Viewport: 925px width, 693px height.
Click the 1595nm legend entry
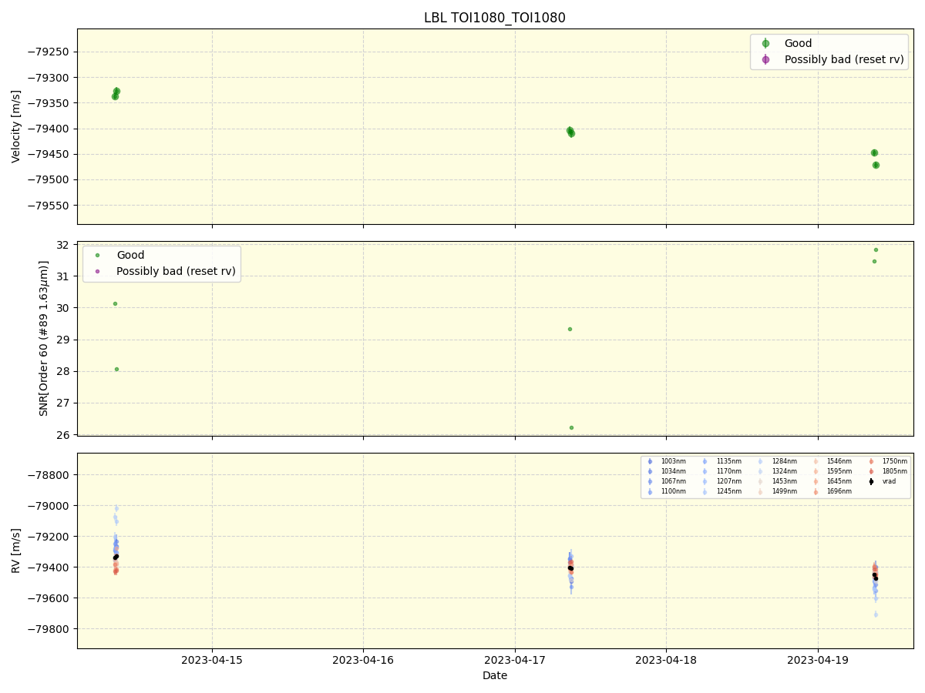click(x=832, y=471)
